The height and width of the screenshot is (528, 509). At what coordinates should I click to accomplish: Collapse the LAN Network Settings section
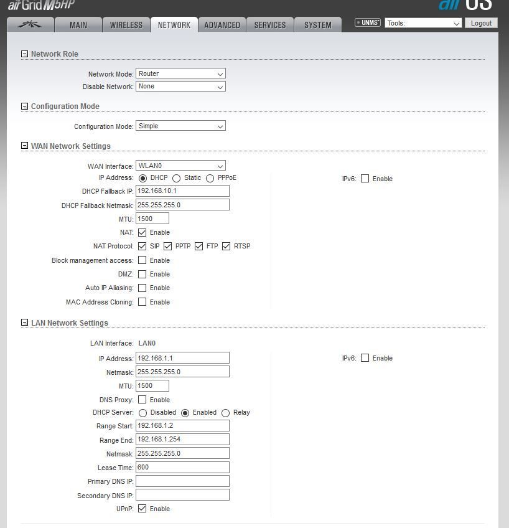click(x=25, y=323)
